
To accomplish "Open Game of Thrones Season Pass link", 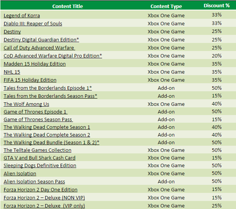I will coord(38,120).
